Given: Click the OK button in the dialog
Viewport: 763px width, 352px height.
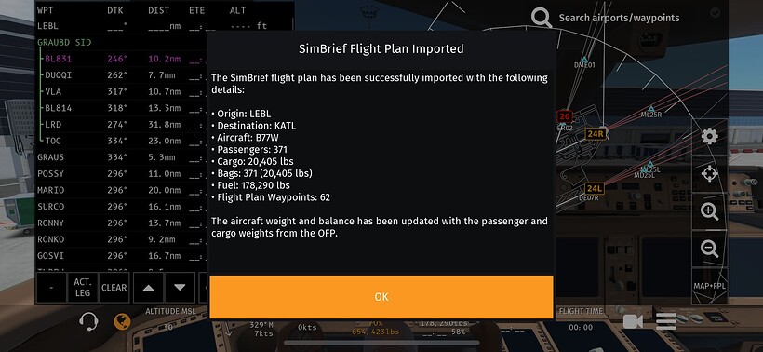Looking at the screenshot, I should [381, 297].
